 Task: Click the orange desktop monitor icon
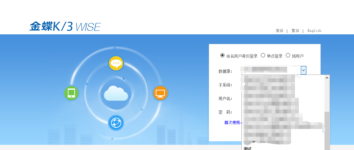[160, 93]
